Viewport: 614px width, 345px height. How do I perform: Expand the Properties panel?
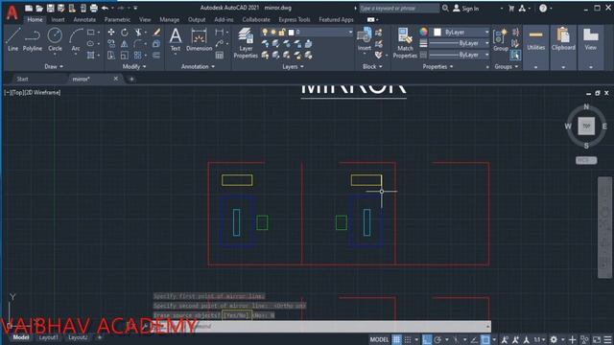pyautogui.click(x=437, y=66)
